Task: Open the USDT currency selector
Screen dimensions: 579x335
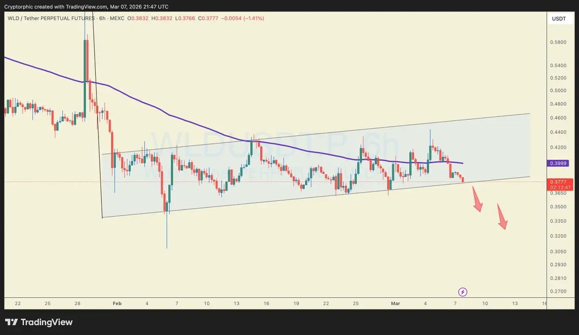Action: pyautogui.click(x=559, y=19)
